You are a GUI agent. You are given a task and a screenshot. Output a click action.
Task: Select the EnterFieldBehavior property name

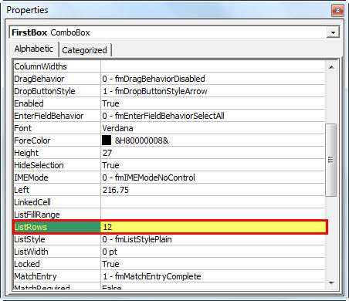tap(49, 116)
